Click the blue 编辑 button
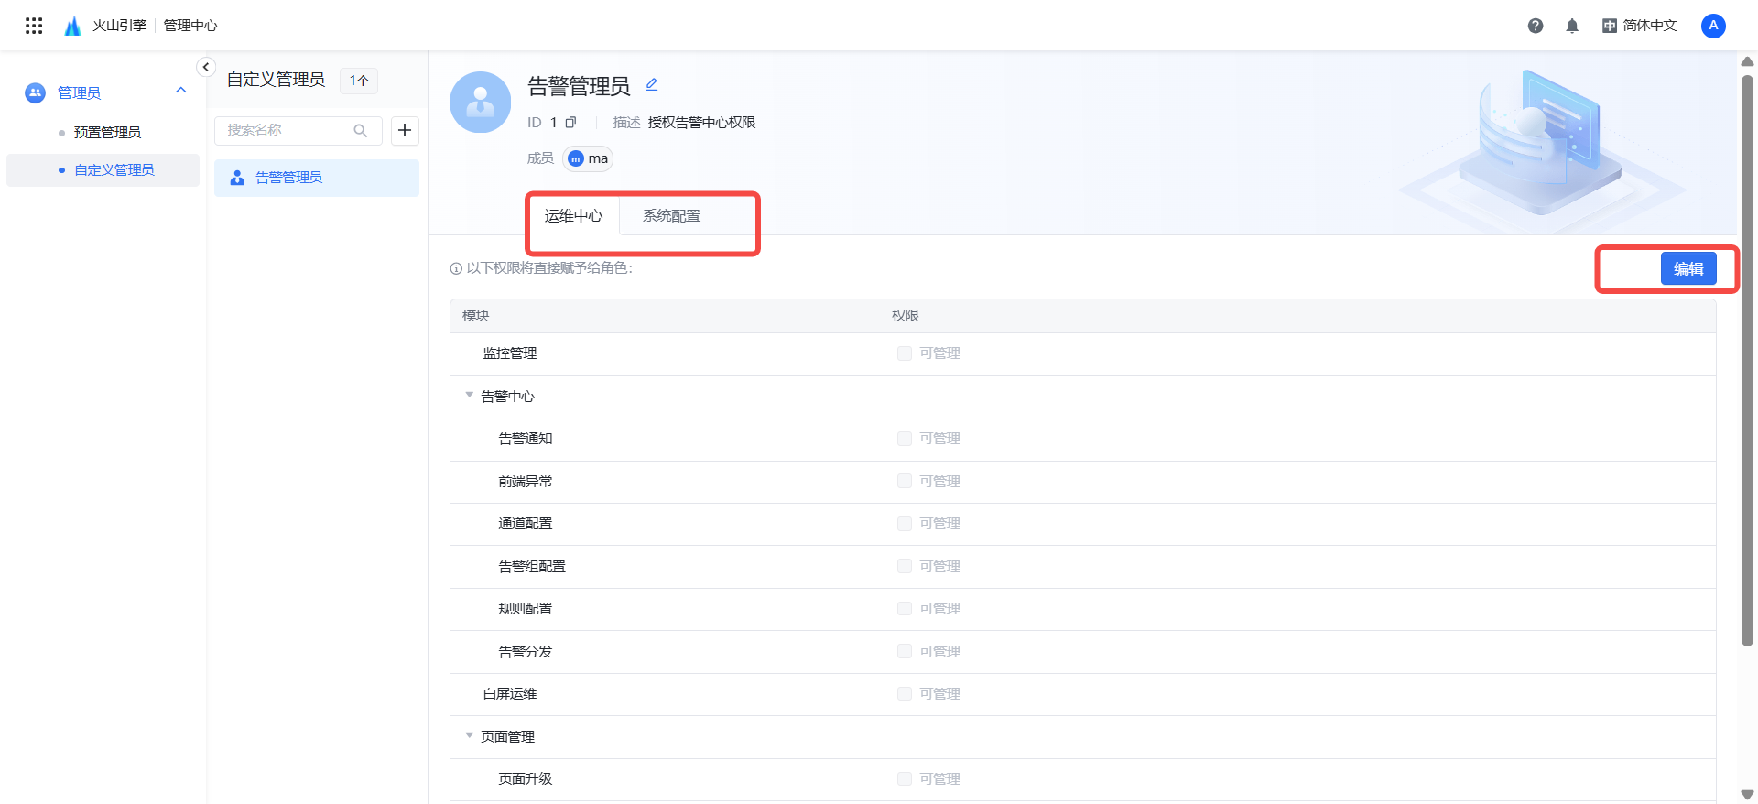 click(1688, 268)
